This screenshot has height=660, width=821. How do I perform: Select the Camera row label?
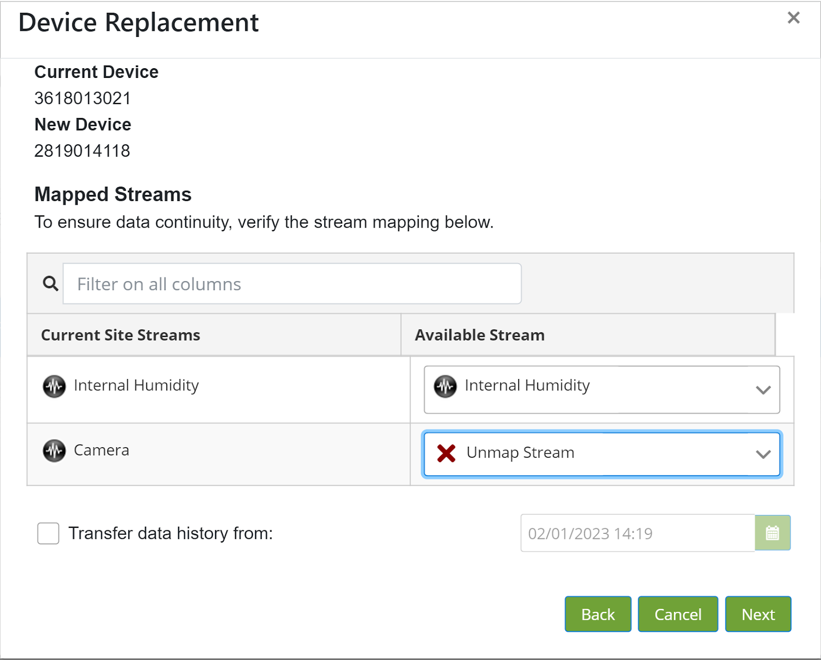tap(102, 450)
